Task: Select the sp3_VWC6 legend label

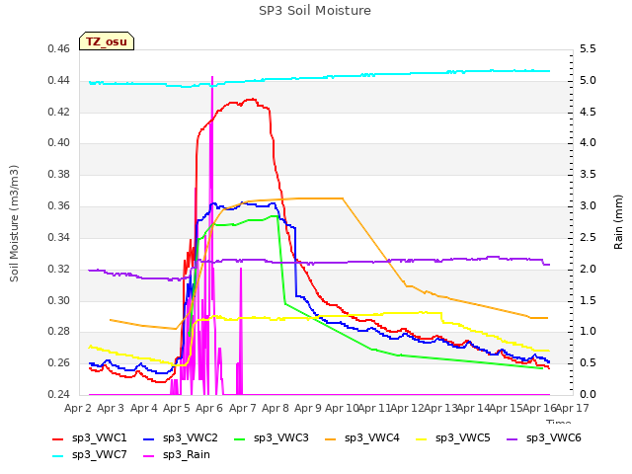Action: 553,438
